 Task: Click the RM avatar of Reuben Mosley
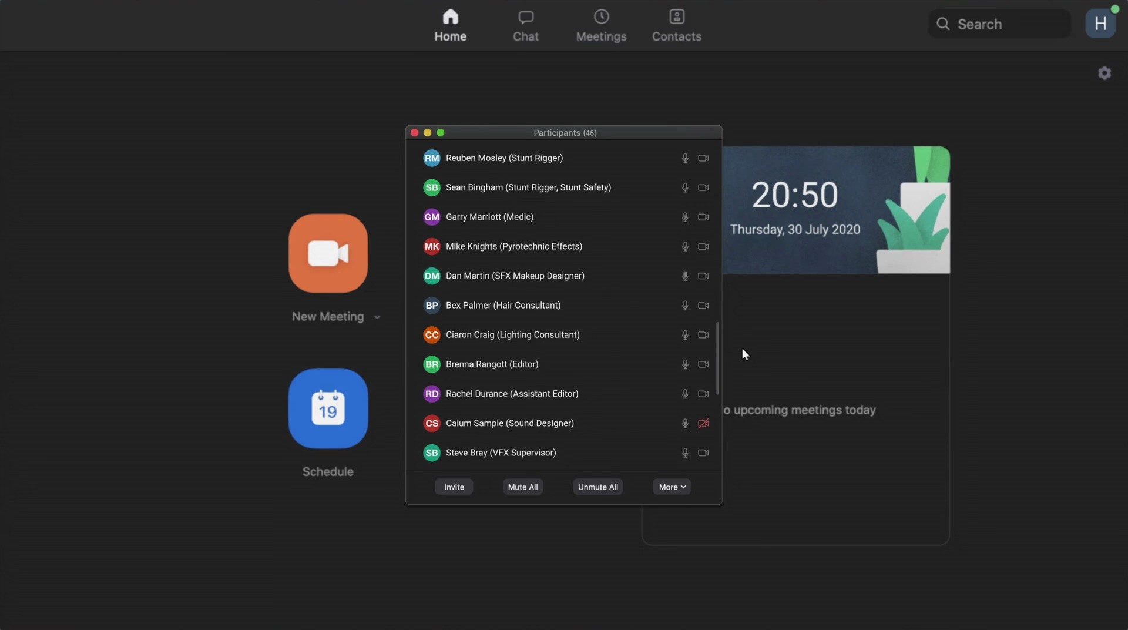point(432,158)
